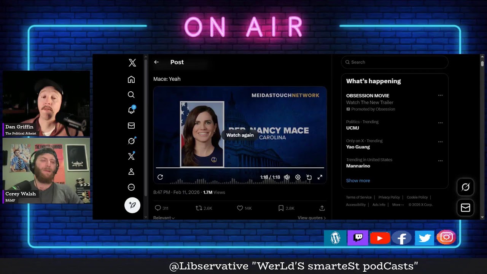Open Accessibility footer link

(x=356, y=205)
